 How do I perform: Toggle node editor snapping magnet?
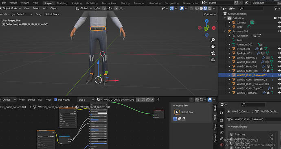pos(197,99)
